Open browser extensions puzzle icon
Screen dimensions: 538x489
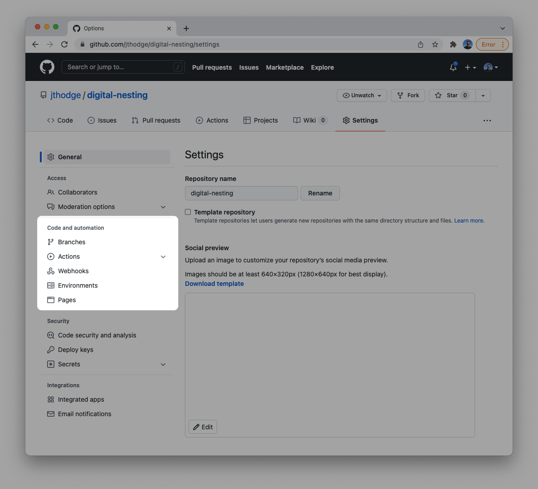tap(453, 44)
